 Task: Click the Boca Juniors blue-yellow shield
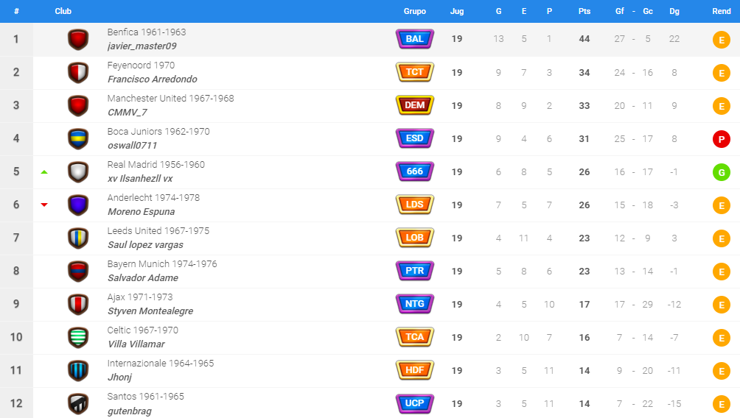point(78,139)
